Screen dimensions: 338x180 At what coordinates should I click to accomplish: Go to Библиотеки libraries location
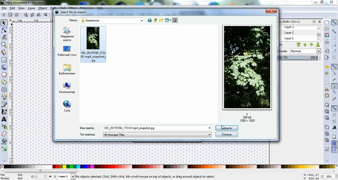[x=67, y=70]
